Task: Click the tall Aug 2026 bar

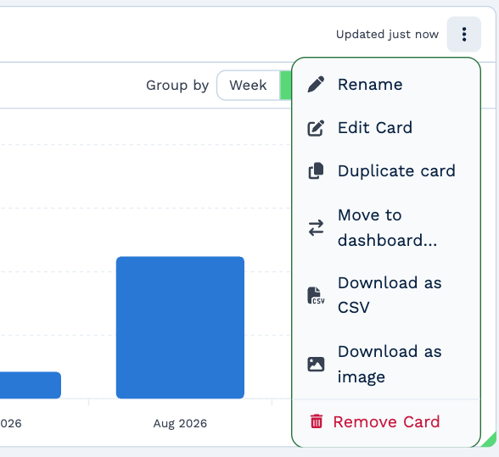Action: tap(180, 327)
